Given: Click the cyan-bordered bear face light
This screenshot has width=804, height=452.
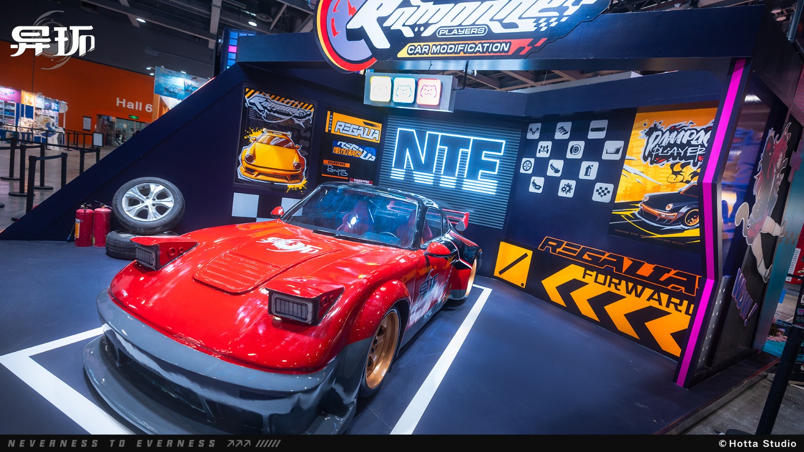Looking at the screenshot, I should pyautogui.click(x=404, y=90).
